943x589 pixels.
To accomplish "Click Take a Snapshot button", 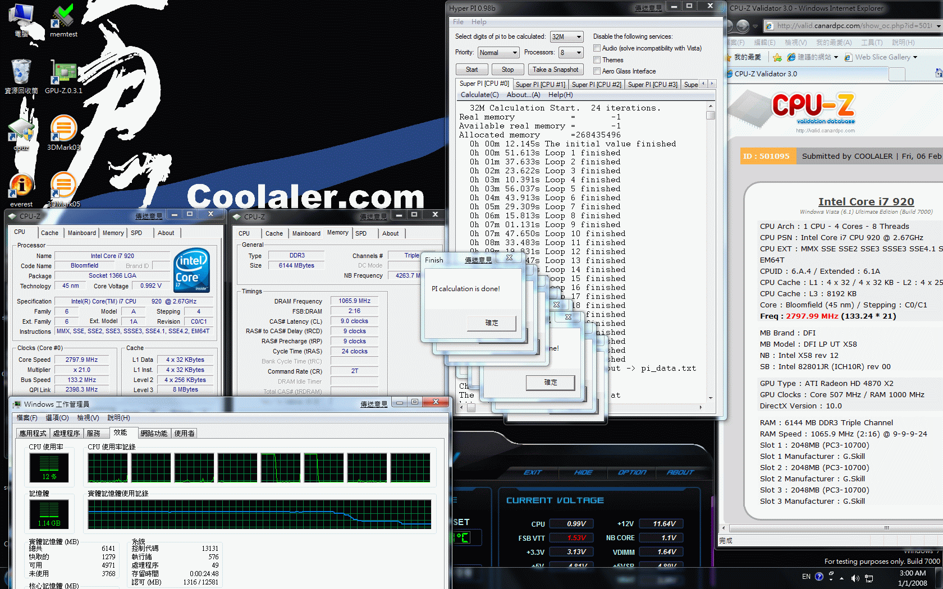I will tap(555, 70).
